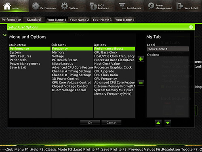The height and width of the screenshot is (152, 202).
Task: Select CPU Core Voltage Control
Action: 72,83
